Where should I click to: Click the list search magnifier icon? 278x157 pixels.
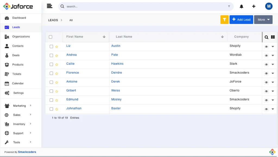click(266, 37)
